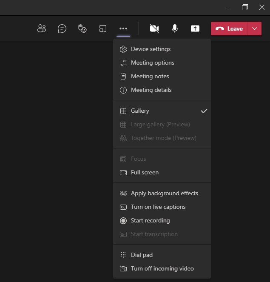
Task: Turn the camera on
Action: [x=154, y=28]
